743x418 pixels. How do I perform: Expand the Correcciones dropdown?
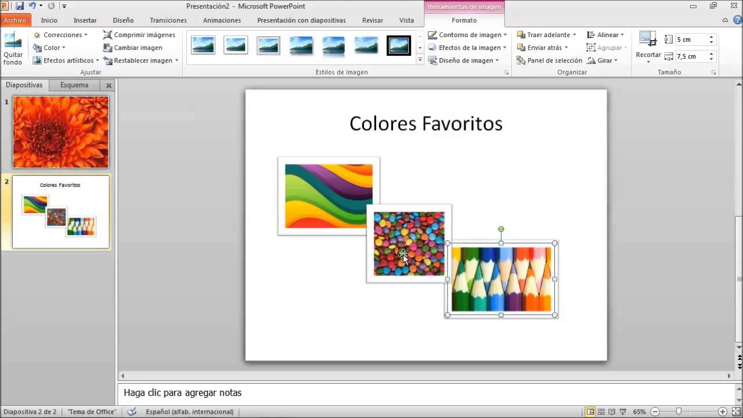click(61, 35)
